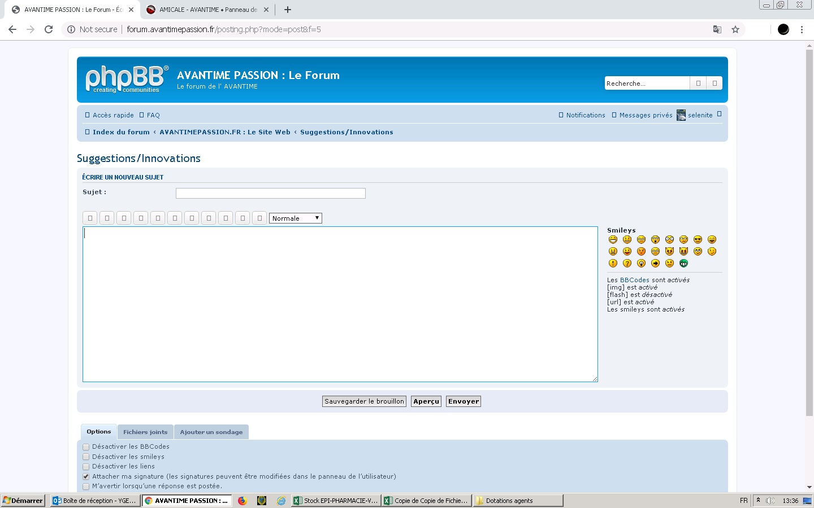
Task: Bookmark this page with the star icon
Action: 735,29
